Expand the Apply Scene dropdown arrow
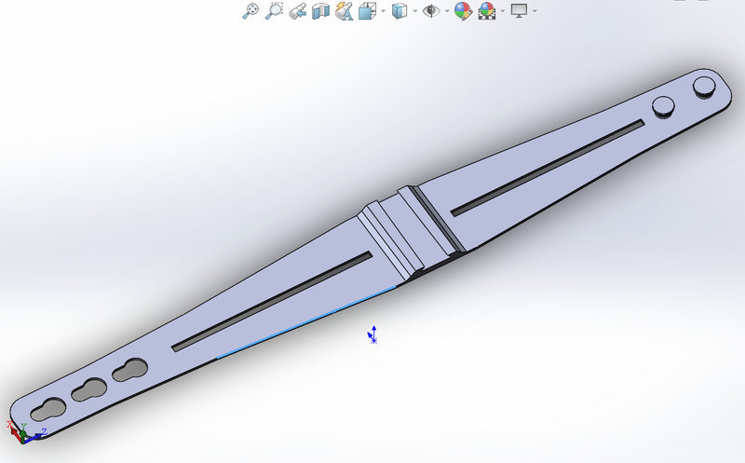 [x=503, y=11]
